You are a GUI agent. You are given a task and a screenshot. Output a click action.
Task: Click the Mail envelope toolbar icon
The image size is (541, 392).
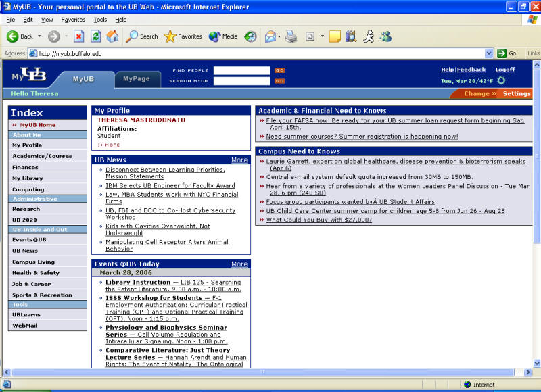[x=270, y=36]
